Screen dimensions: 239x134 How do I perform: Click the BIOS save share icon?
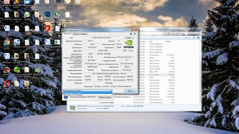pyautogui.click(x=125, y=51)
